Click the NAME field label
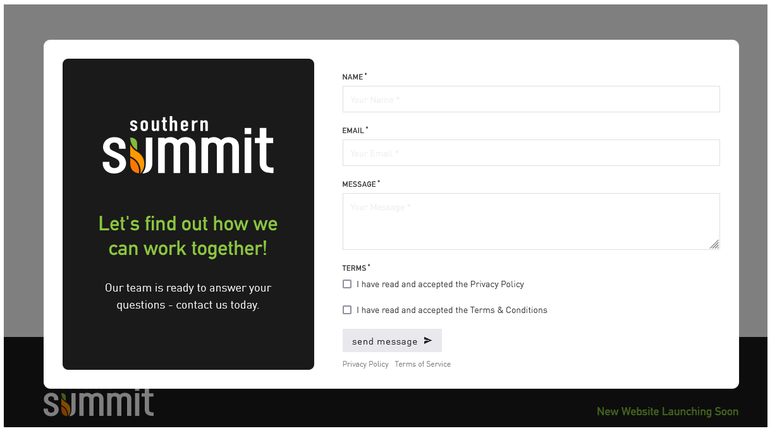Image resolution: width=770 pixels, height=431 pixels. [x=353, y=77]
